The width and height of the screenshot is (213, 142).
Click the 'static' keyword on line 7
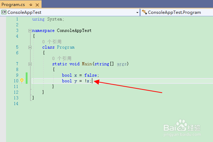(60, 64)
